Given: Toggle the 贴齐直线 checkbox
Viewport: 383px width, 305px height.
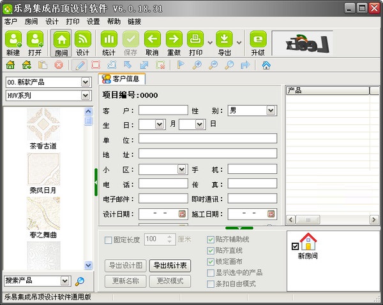Looking at the screenshot, I should [x=210, y=251].
